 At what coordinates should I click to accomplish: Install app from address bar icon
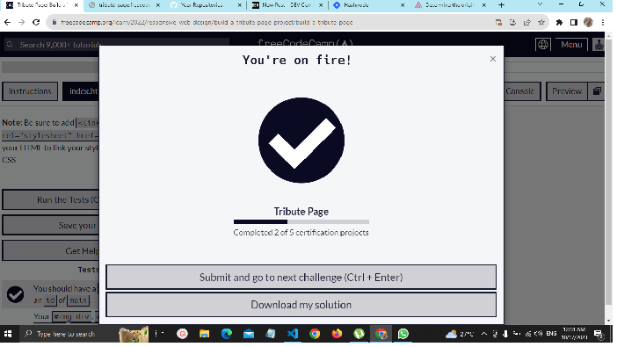click(512, 23)
